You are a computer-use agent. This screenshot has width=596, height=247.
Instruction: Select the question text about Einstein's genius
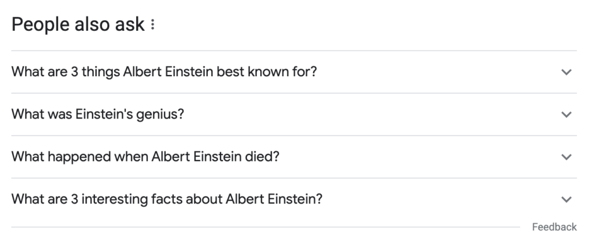tap(98, 114)
